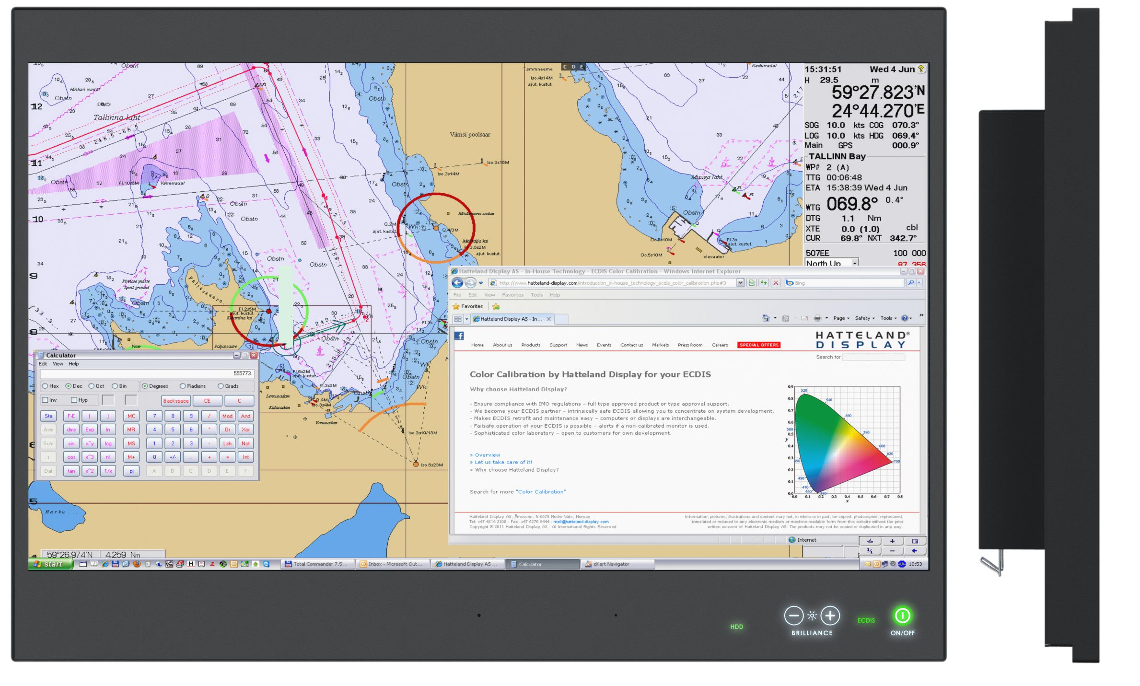Click the RSS feeds icon in IE
Screen dimensions: 1140x686
(785, 318)
